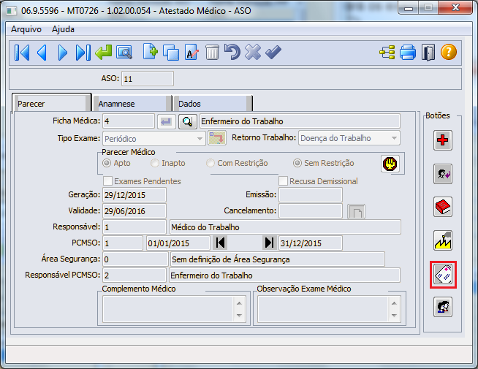Go to the previous record
This screenshot has height=369, width=478.
(42, 53)
